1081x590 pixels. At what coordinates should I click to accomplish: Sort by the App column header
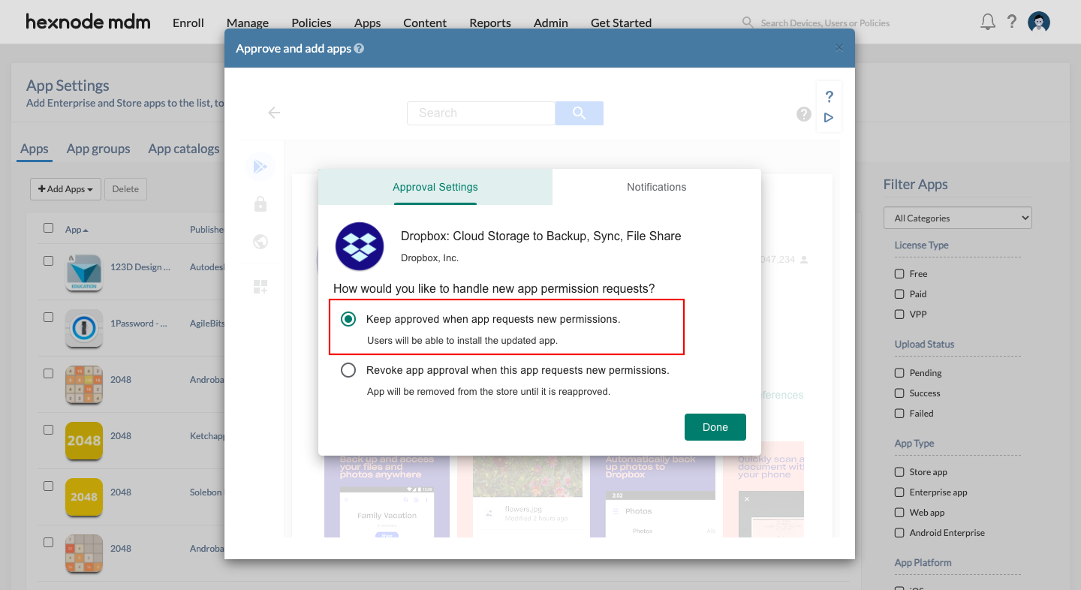(x=77, y=230)
